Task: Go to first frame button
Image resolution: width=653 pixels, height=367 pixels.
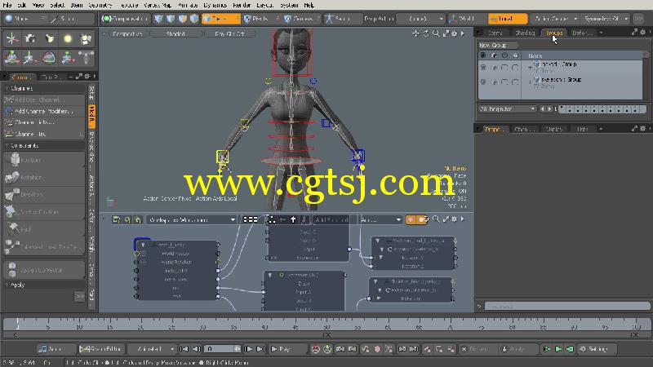Action: (184, 349)
